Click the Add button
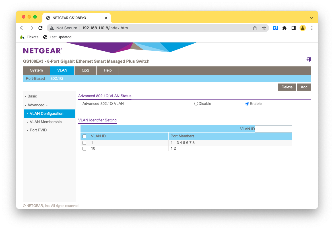Viewport: 334px width, 230px height. [304, 87]
